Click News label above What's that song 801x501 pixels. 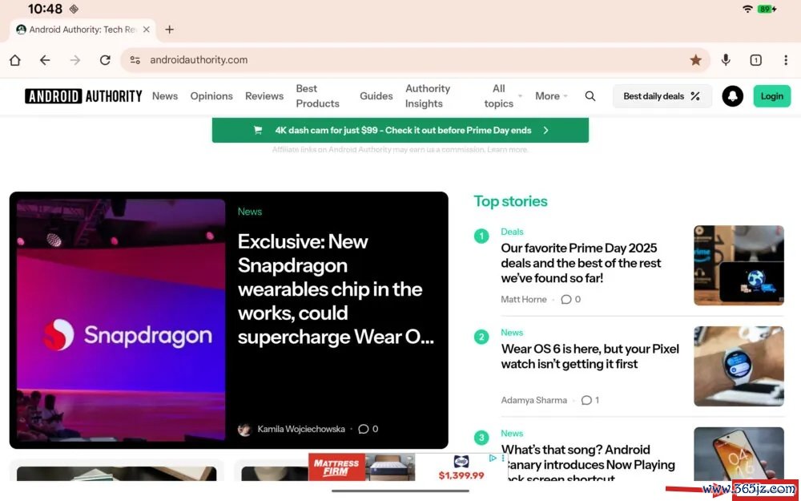tap(512, 433)
